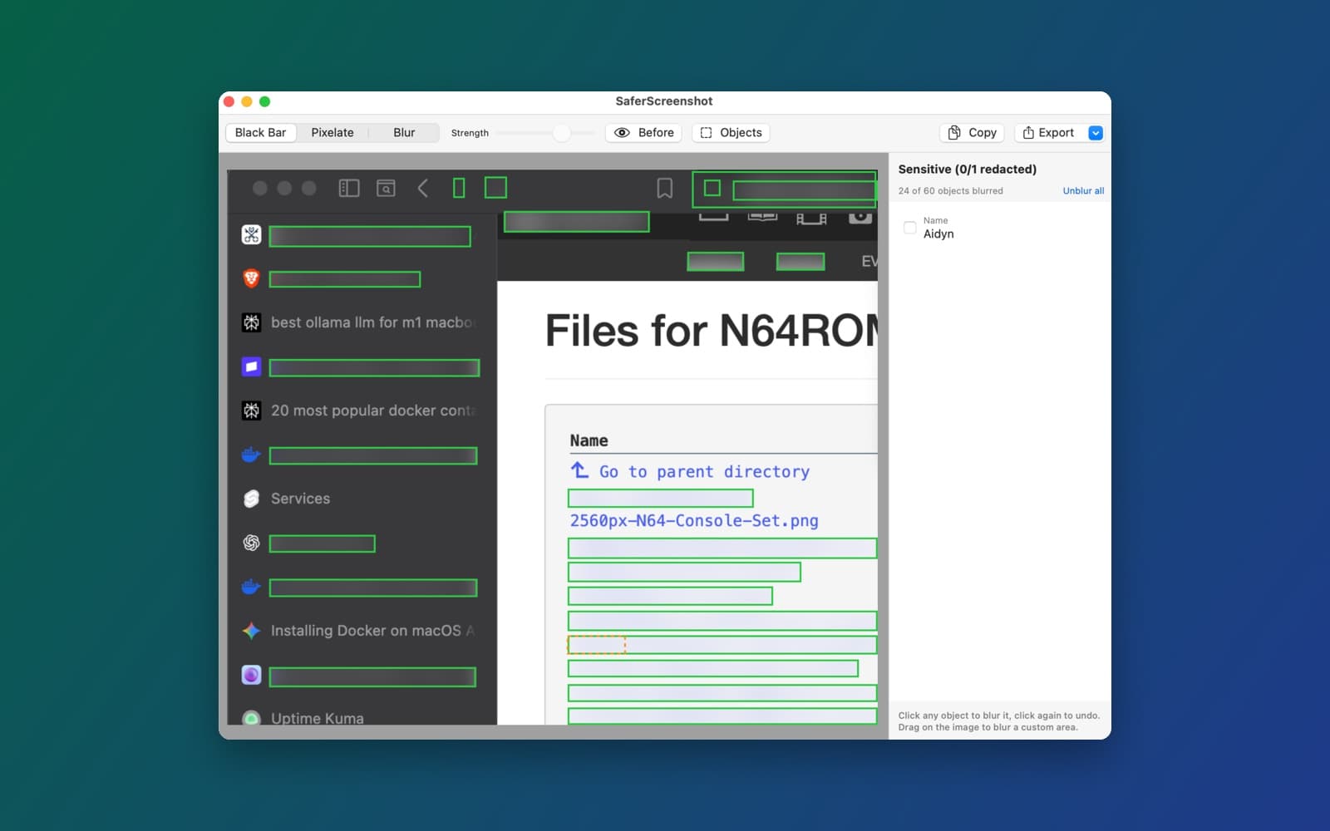1330x831 pixels.
Task: Click the tab search icon in the preview
Action: point(386,189)
